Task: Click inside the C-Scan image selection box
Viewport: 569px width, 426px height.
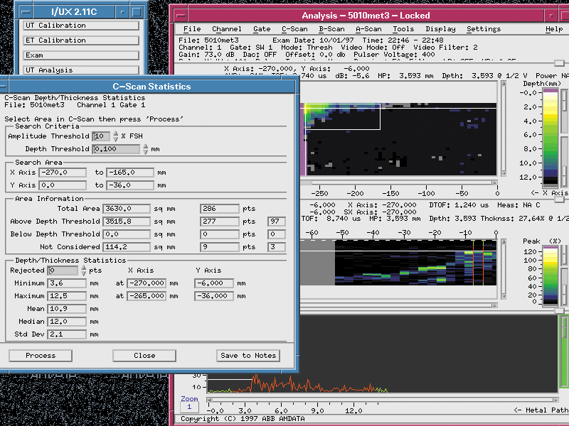Action: tap(342, 116)
